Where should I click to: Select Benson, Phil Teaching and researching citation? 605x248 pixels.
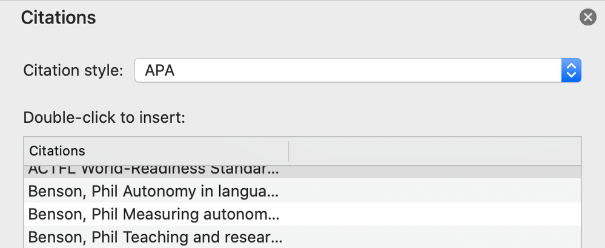pyautogui.click(x=153, y=236)
